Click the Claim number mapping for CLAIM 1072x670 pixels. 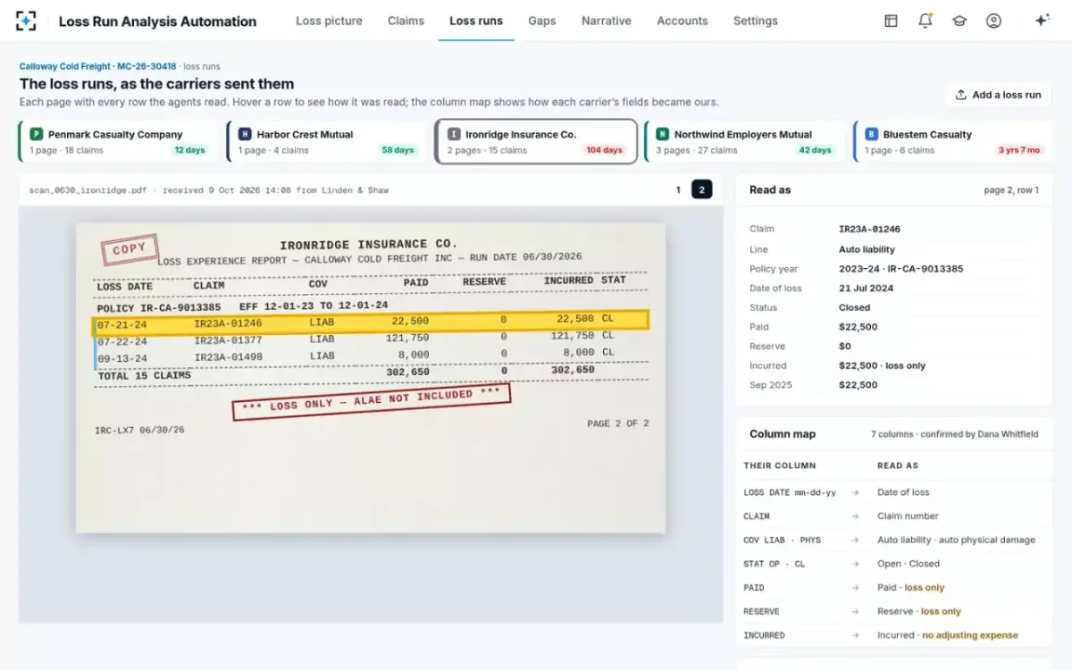pyautogui.click(x=908, y=516)
